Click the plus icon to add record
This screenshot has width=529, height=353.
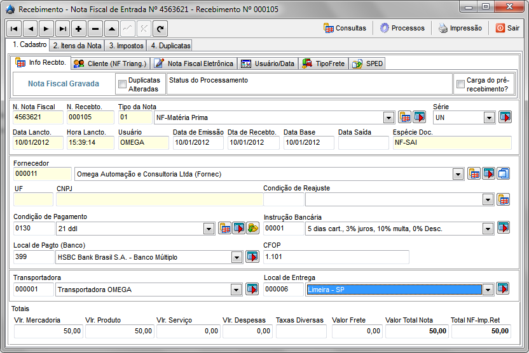pyautogui.click(x=79, y=29)
